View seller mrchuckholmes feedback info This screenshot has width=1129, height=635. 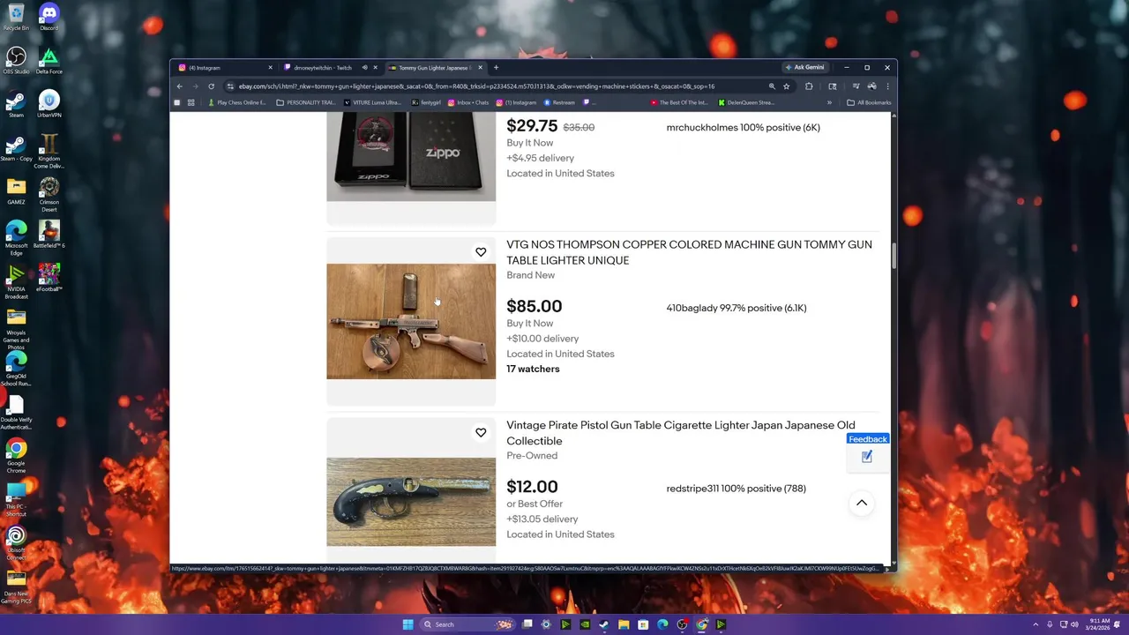coord(744,127)
